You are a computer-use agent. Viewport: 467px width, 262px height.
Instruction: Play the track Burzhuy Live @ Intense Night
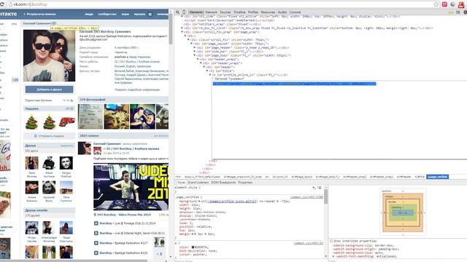[x=96, y=233]
